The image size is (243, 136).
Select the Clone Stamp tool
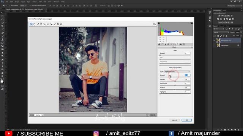(x=2, y=39)
